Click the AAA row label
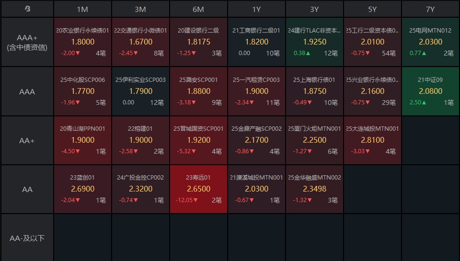This screenshot has width=460, height=261. [x=27, y=91]
